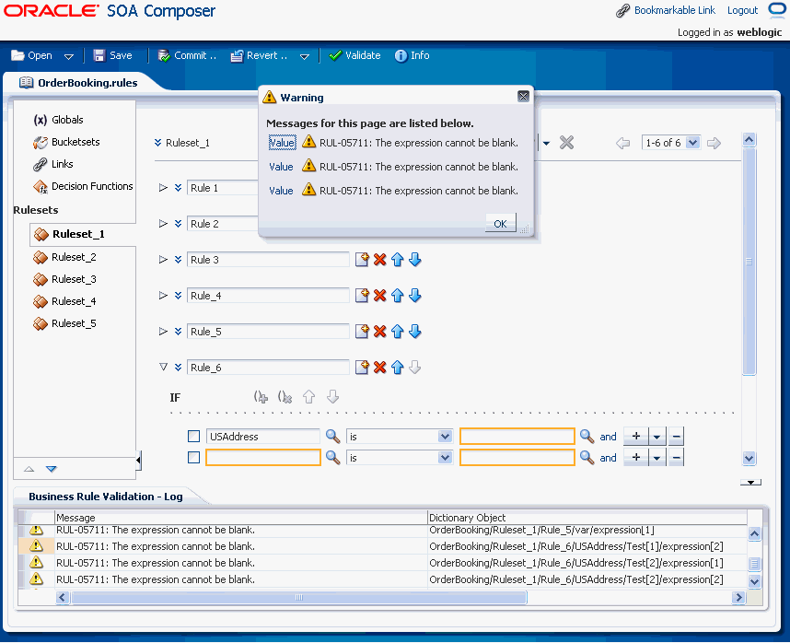This screenshot has width=790, height=643.
Task: Show dictionary Info
Action: (x=412, y=55)
